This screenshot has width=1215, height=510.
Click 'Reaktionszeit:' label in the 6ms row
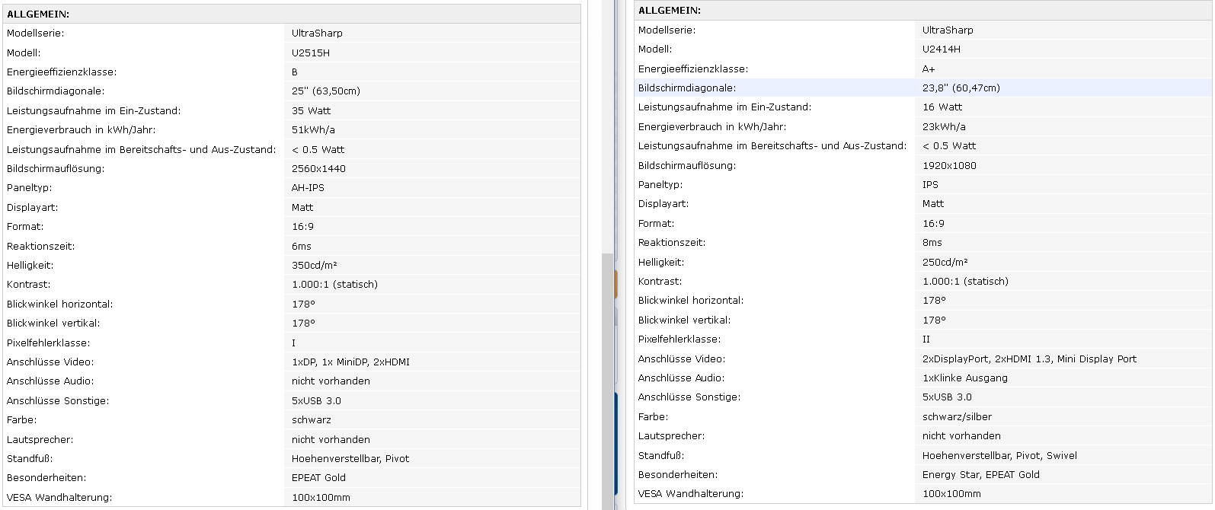[x=41, y=246]
